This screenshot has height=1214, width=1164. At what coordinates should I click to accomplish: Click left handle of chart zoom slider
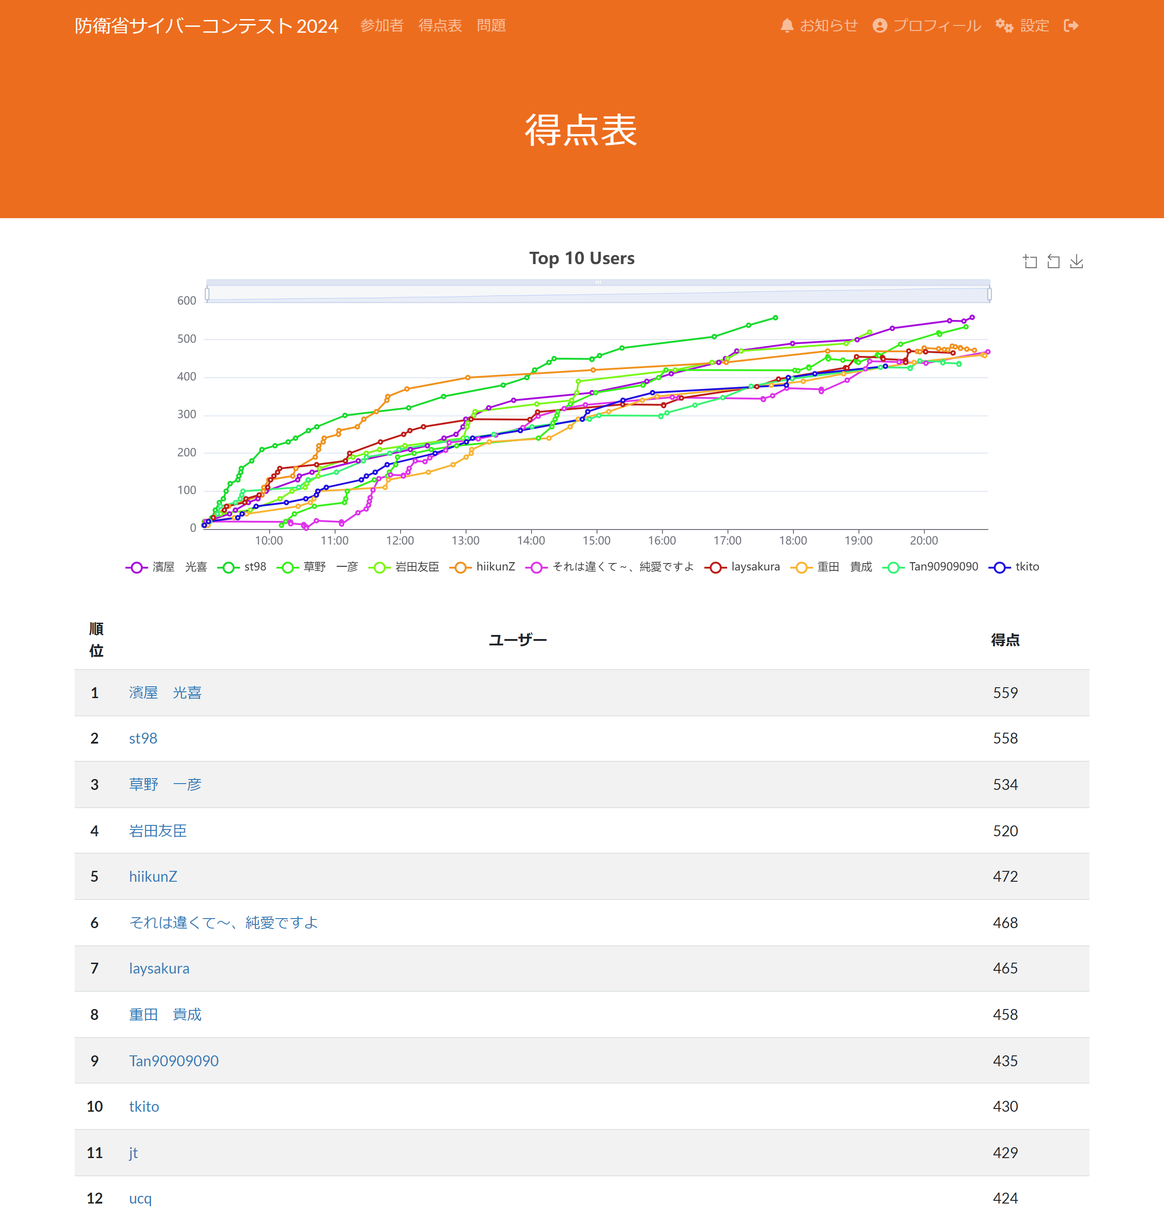207,294
